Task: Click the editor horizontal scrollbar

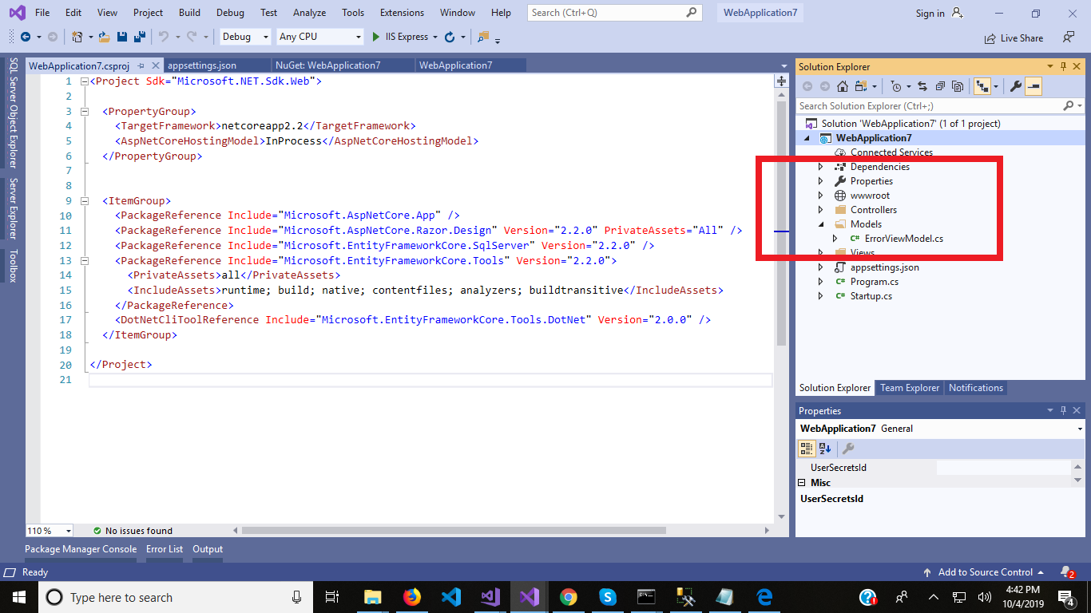Action: click(454, 531)
